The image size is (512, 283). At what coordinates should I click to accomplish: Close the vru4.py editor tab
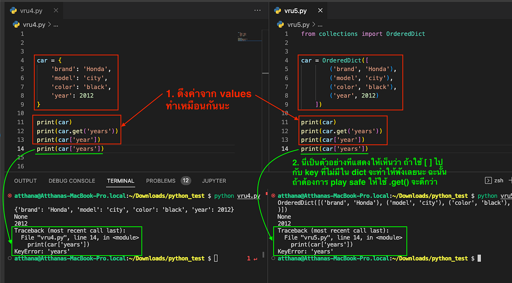(56, 11)
